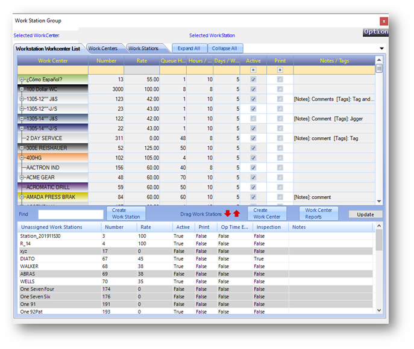
Task: Click the red down arrow icon
Action: point(228,213)
